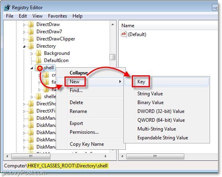
Task: Click the tree pane scroll right arrow
Action: tap(105, 156)
